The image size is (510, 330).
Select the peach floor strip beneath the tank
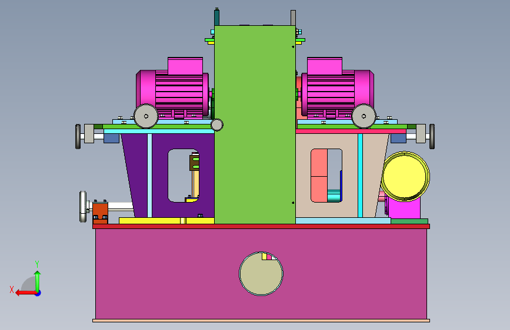(261, 321)
